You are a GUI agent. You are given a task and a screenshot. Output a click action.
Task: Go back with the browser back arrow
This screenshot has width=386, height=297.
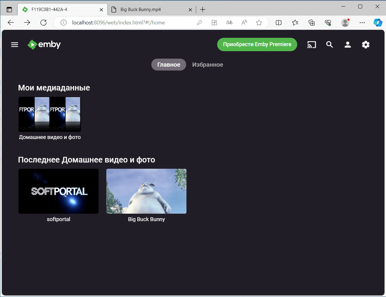coord(11,23)
